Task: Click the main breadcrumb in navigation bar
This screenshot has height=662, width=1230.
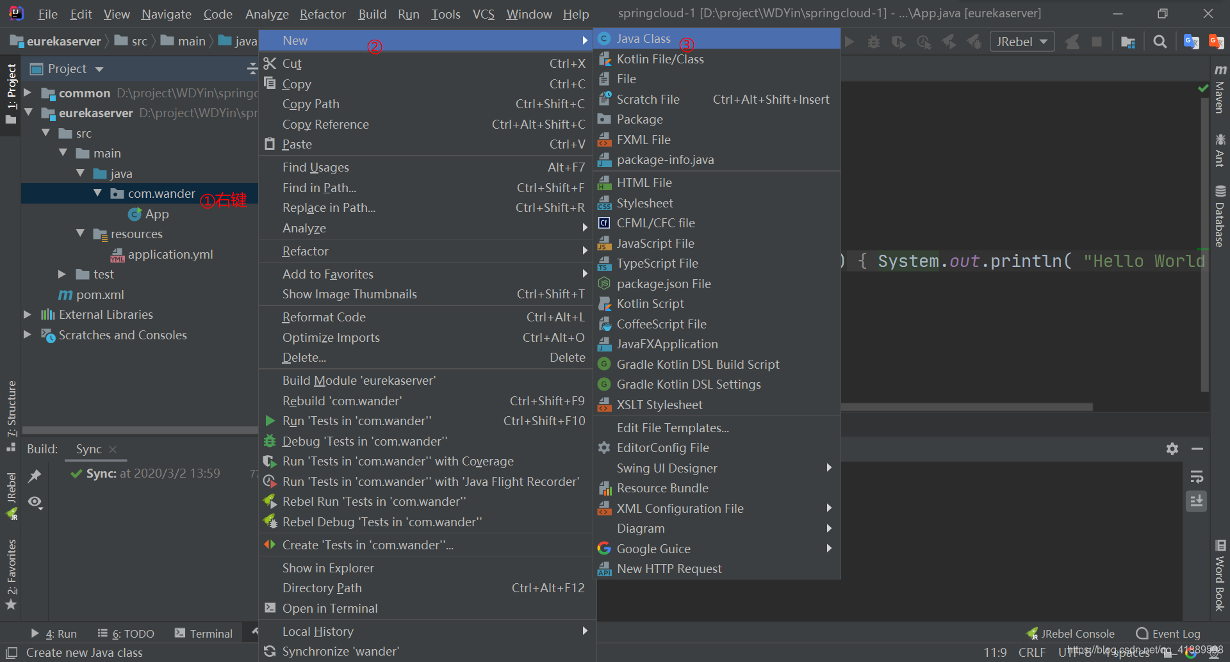Action: [184, 41]
